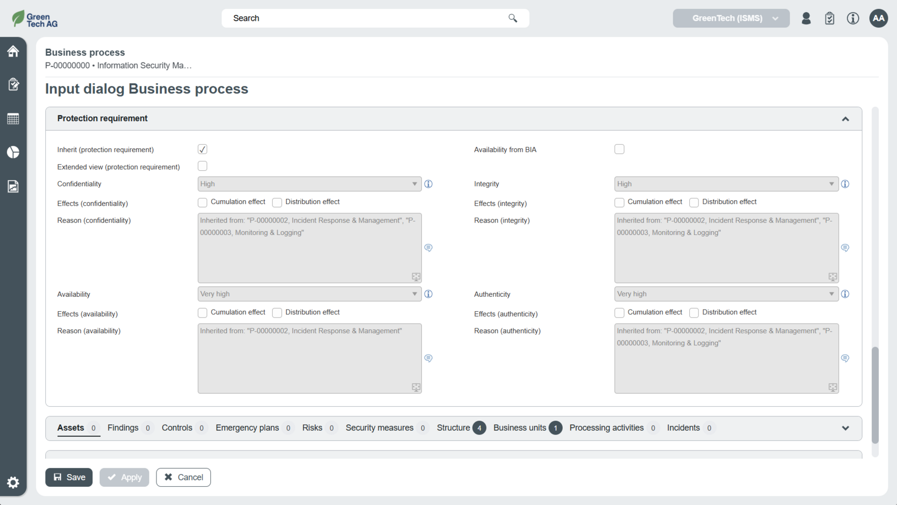Click into the Search field
Screen dimensions: 897x505
368,18
